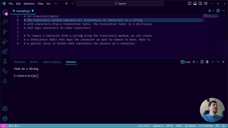The height and width of the screenshot is (128, 228).
Task: Add a new terminal with plus icon
Action: point(194,62)
